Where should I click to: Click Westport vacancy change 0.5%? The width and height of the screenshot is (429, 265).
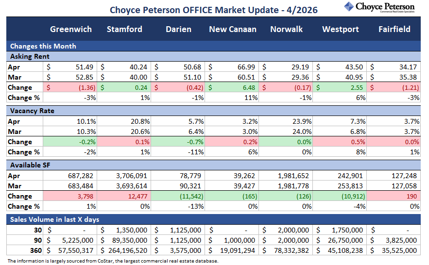coord(358,142)
